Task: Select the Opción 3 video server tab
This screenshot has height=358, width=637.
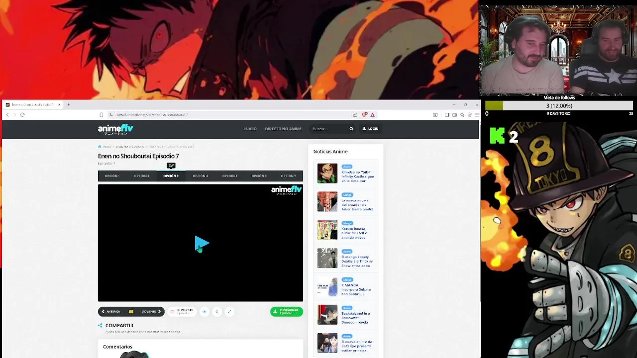Action: click(x=171, y=176)
